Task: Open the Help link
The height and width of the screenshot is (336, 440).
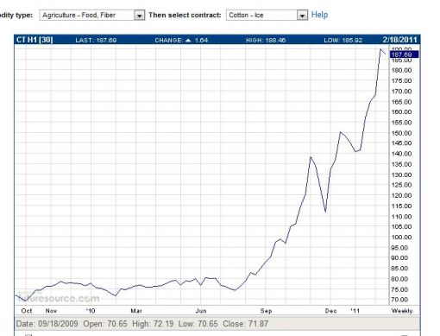Action: (319, 15)
